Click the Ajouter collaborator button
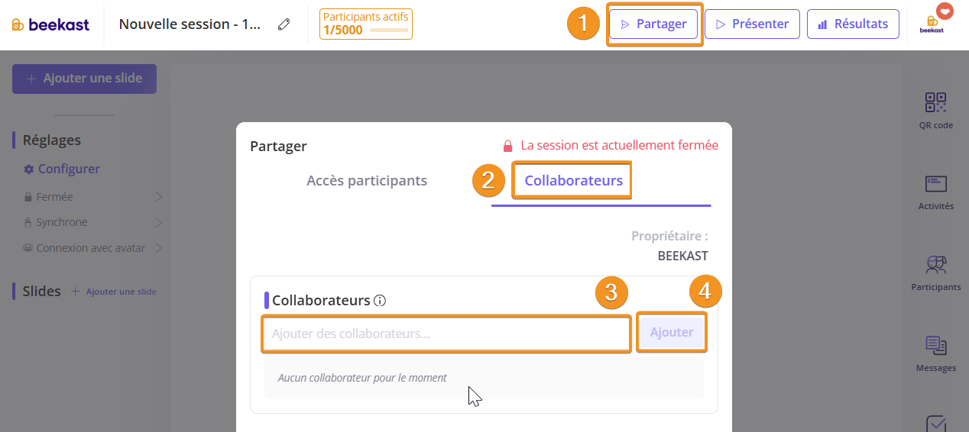Viewport: 969px width, 432px height. click(x=672, y=333)
